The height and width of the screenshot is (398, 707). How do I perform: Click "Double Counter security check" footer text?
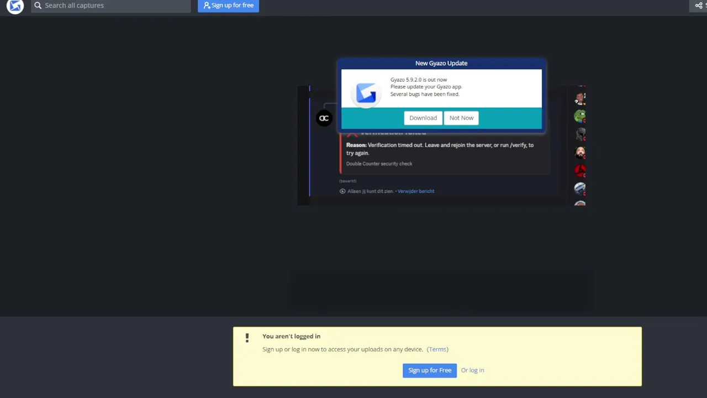[379, 164]
